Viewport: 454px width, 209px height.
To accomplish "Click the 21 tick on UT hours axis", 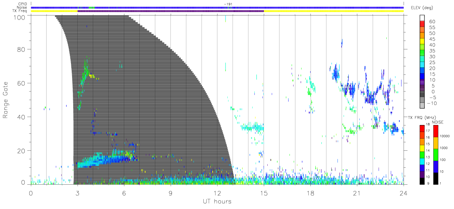I will point(357,193).
